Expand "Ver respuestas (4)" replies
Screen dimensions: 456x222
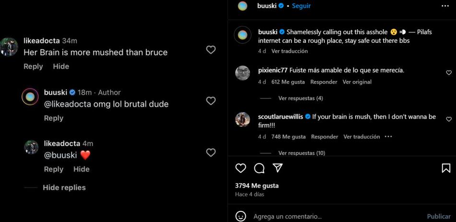[300, 99]
